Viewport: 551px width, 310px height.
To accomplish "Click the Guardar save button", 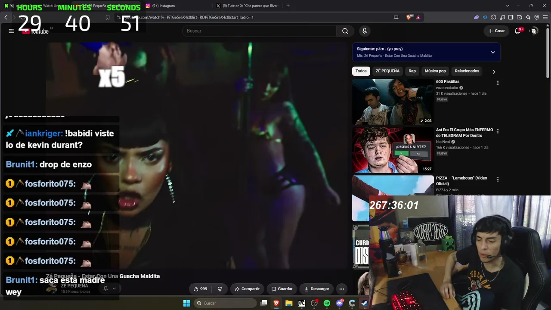I will 282,289.
